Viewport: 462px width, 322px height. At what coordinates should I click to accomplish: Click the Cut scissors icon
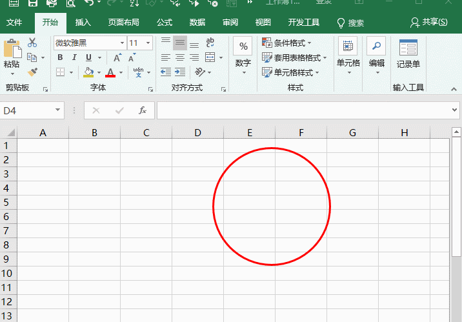coord(32,43)
